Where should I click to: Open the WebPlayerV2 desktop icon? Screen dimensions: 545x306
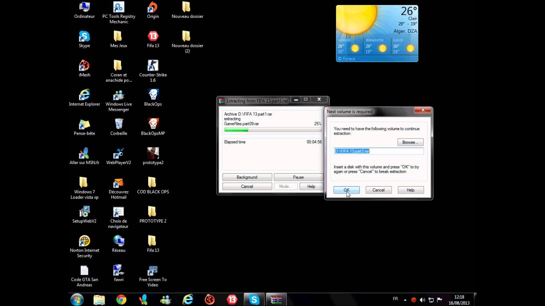click(x=119, y=157)
